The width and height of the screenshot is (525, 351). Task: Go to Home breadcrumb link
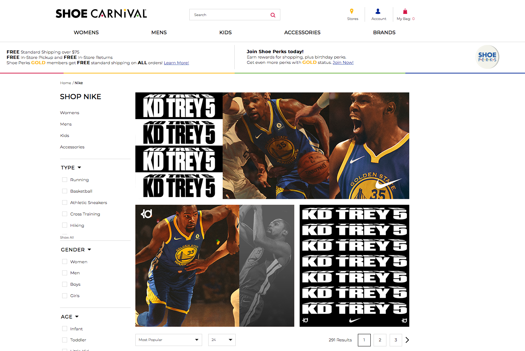[65, 83]
